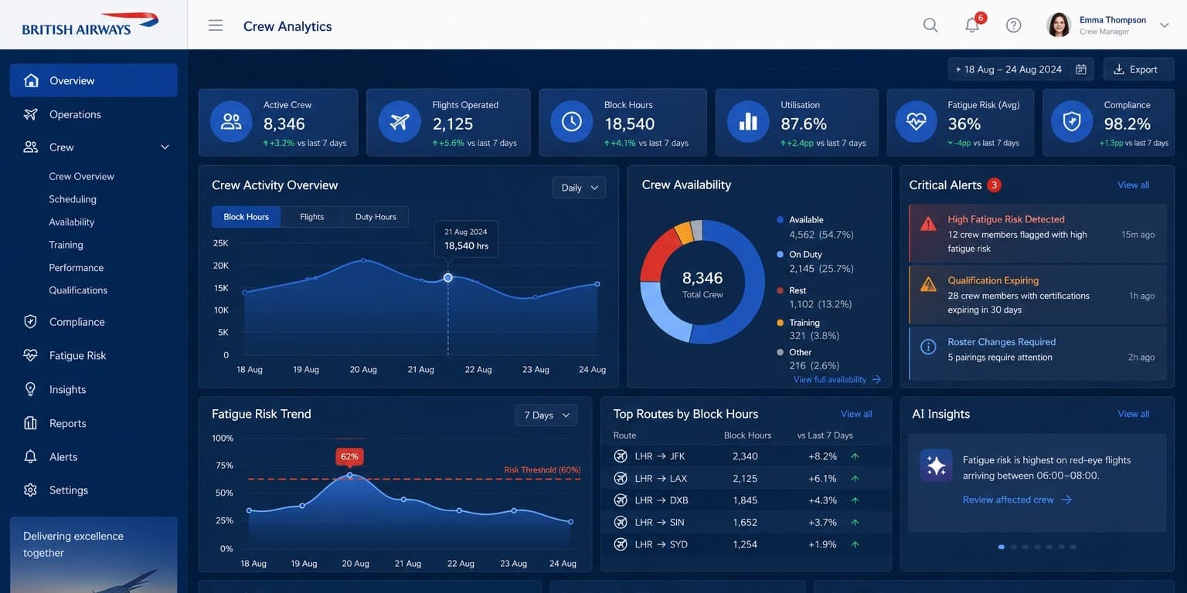This screenshot has width=1187, height=593.
Task: Click the Other legend color dot
Action: pyautogui.click(x=781, y=352)
